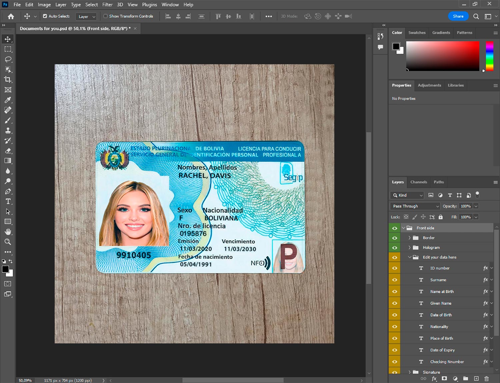The width and height of the screenshot is (500, 383).
Task: Hide the Border layer group
Action: (x=395, y=238)
